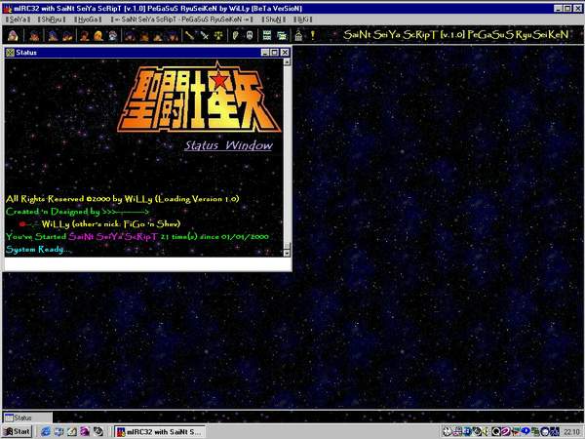The width and height of the screenshot is (585, 439).
Task: Click the tile windows toolbar icon
Action: click(x=267, y=36)
